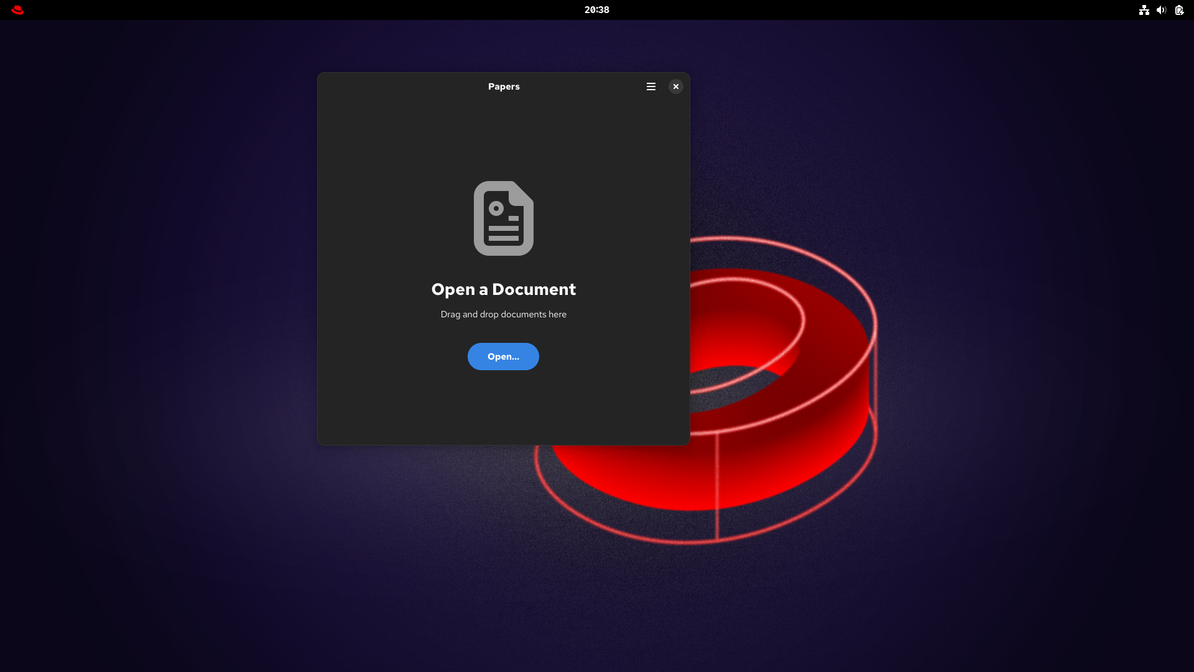This screenshot has width=1194, height=672.
Task: Open the 20:38 clock calendar
Action: tap(597, 10)
